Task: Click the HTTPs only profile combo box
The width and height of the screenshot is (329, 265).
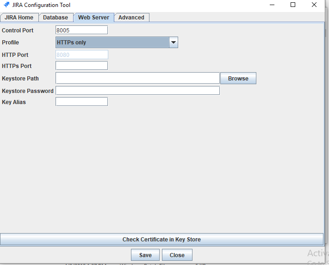Action: pyautogui.click(x=117, y=43)
